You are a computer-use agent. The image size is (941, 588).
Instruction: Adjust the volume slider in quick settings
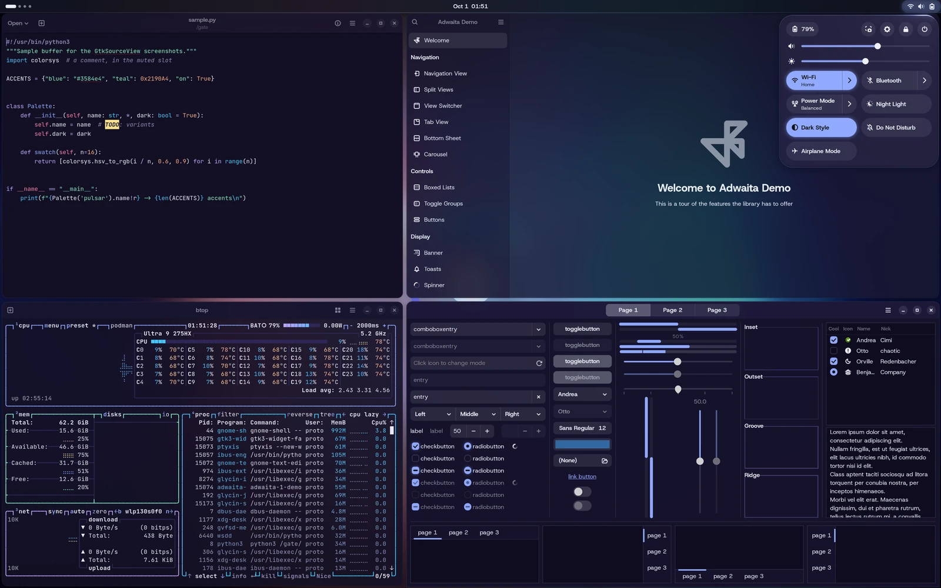[865, 46]
